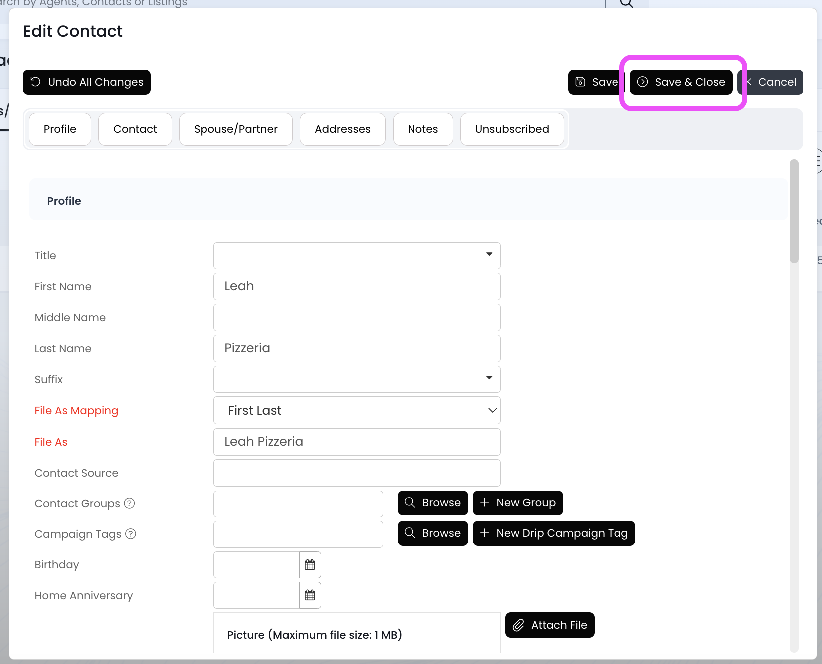Browse campaign tags with magnifier button
822x664 pixels.
(x=432, y=533)
